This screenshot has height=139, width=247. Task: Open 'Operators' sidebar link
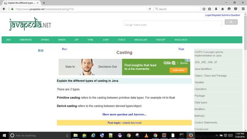pos(200,89)
